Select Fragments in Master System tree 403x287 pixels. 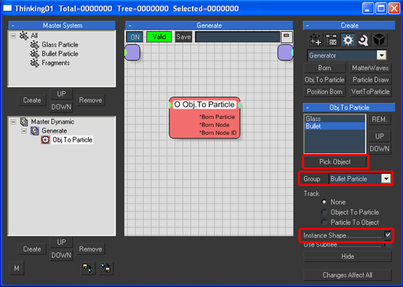(x=56, y=63)
